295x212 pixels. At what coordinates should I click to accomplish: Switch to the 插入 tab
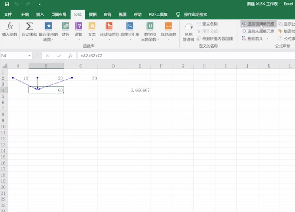[x=40, y=14]
